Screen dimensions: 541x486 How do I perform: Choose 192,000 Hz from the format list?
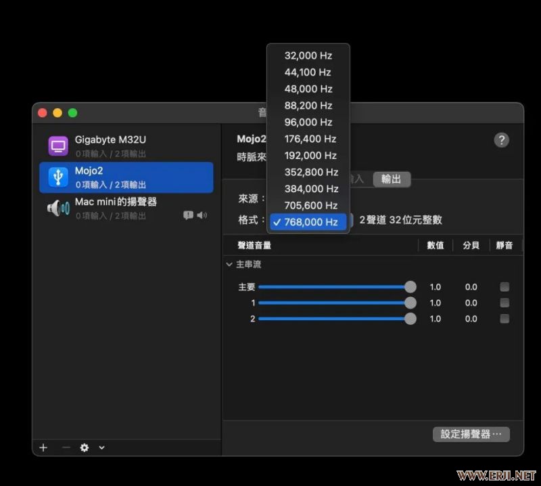coord(310,156)
